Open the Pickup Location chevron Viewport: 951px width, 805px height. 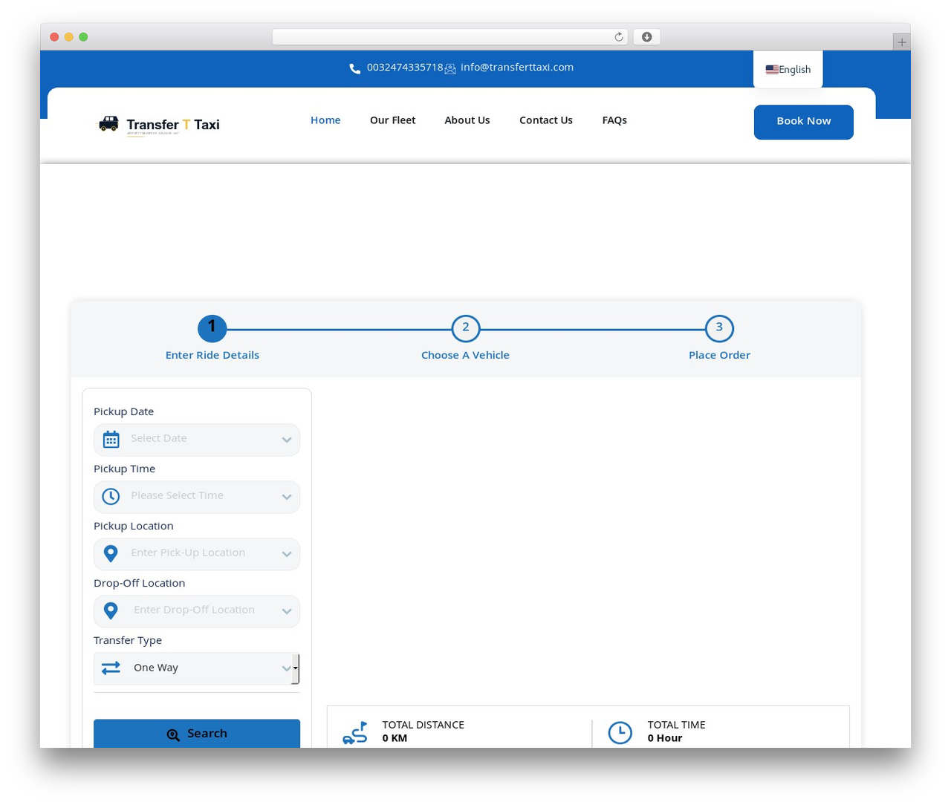point(287,555)
